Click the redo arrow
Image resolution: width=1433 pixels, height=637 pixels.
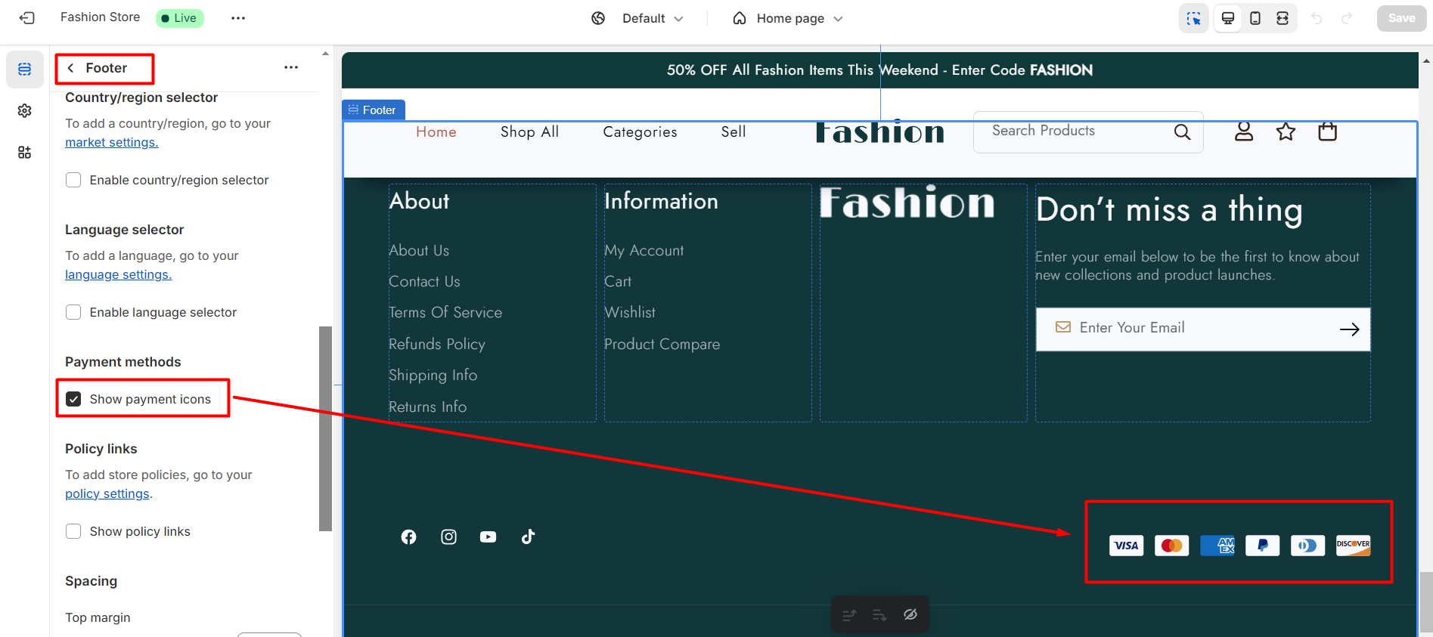[x=1347, y=18]
